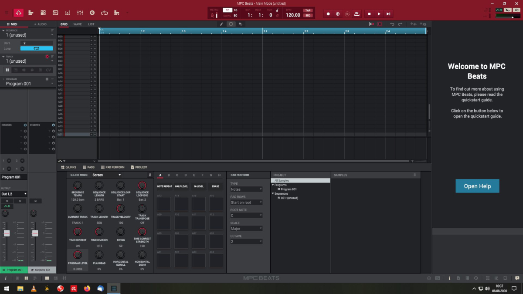
Task: Open the PADS panel tab
Action: [88, 167]
